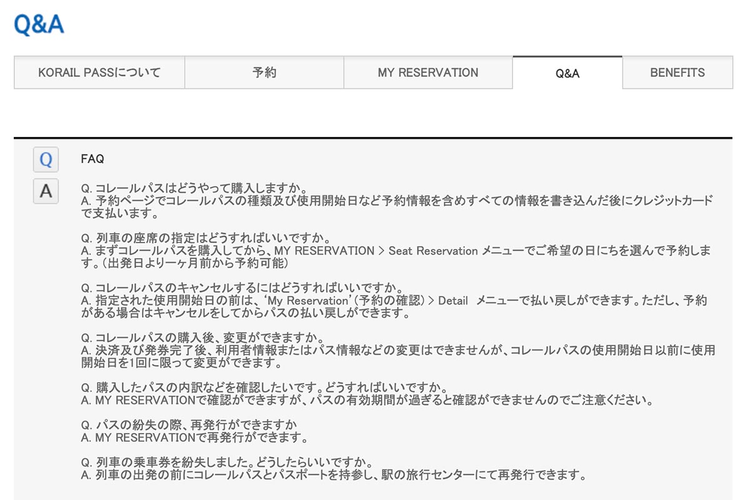Click question 'コレールパスはどうやって購入しますか'
The image size is (750, 500).
click(194, 188)
